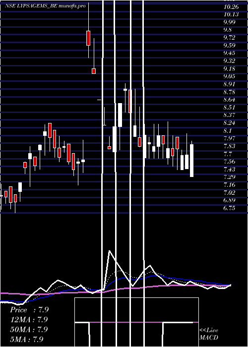The image size is (248, 347).
Task: Click the <<Live MACD label
Action: tap(209, 334)
